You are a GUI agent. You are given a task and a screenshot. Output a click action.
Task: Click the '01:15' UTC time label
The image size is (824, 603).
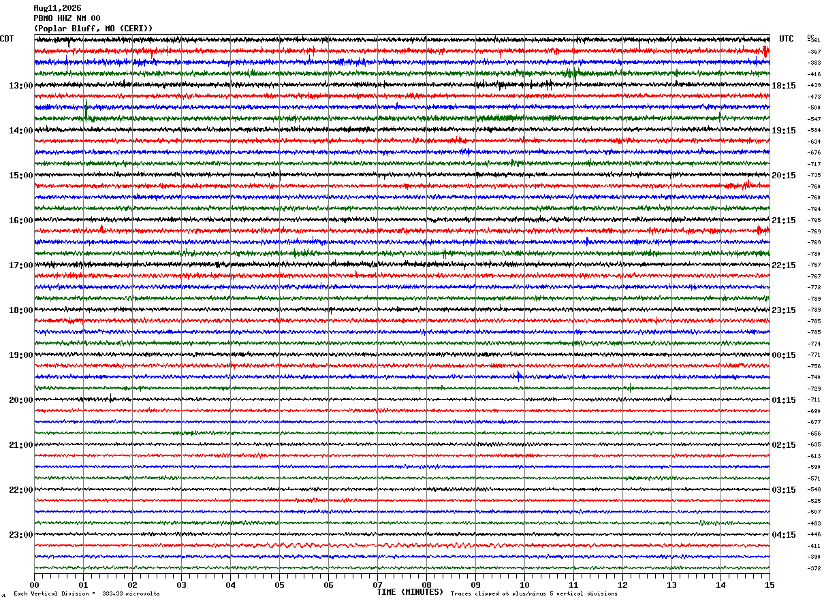(x=784, y=400)
